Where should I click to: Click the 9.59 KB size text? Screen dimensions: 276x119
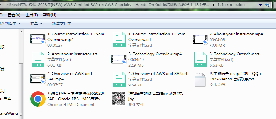(135, 85)
